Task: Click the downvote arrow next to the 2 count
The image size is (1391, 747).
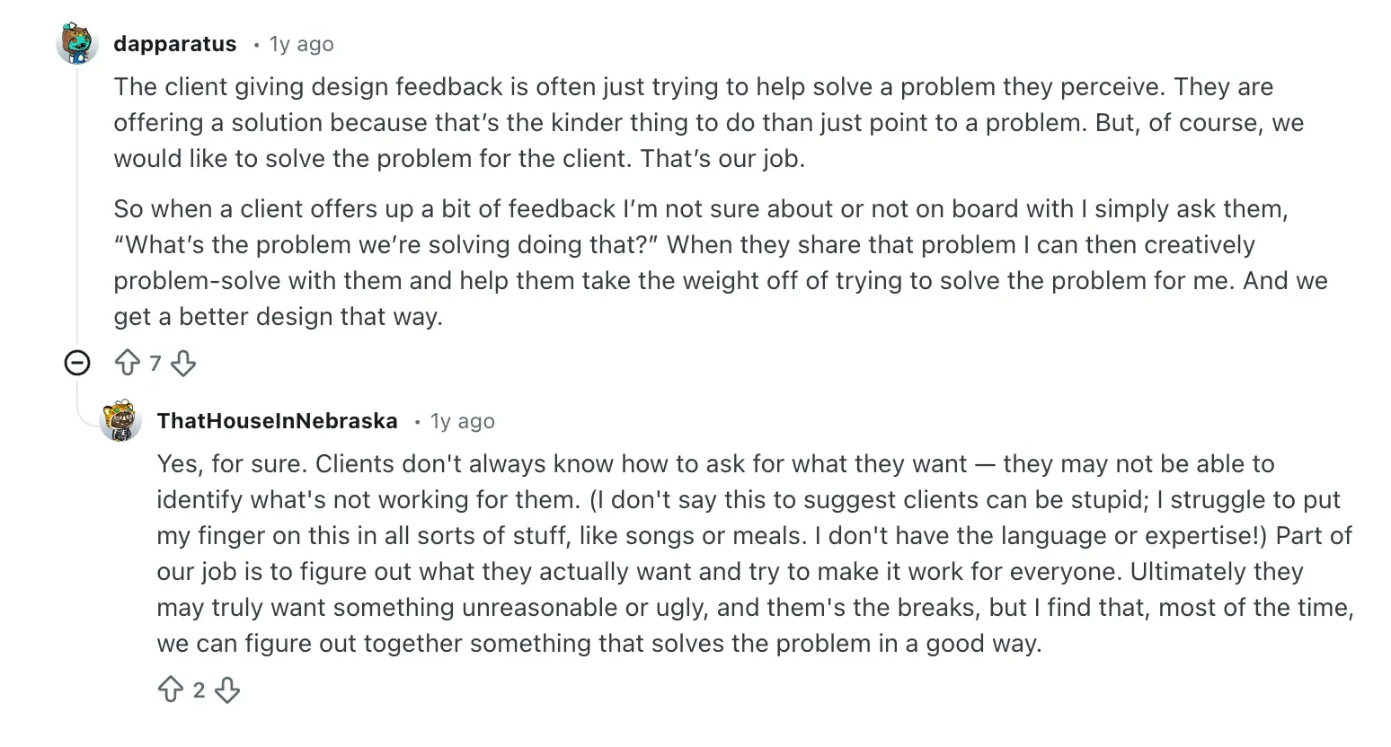Action: pyautogui.click(x=226, y=690)
